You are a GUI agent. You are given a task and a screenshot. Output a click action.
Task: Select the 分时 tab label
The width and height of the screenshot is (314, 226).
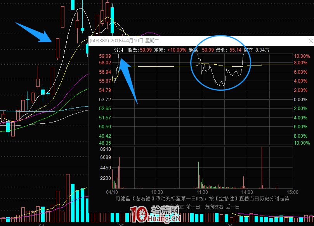118,50
